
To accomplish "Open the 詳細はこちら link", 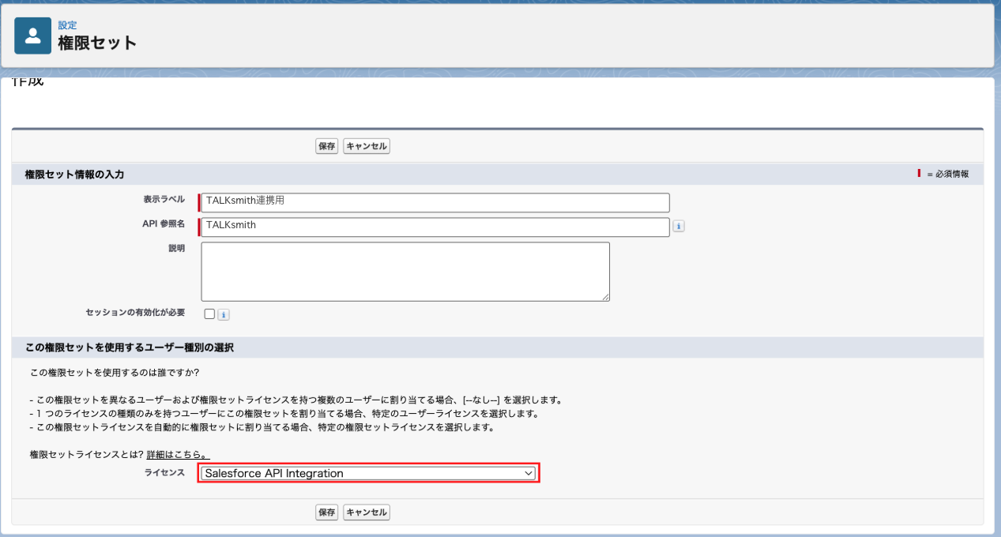I will tap(178, 455).
